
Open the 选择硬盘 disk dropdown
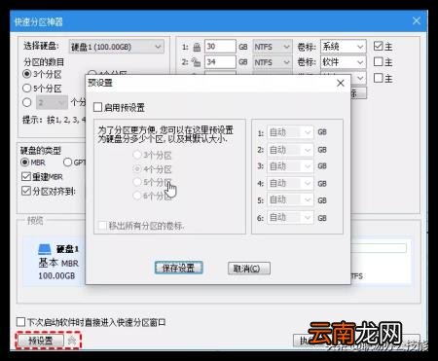[x=116, y=47]
